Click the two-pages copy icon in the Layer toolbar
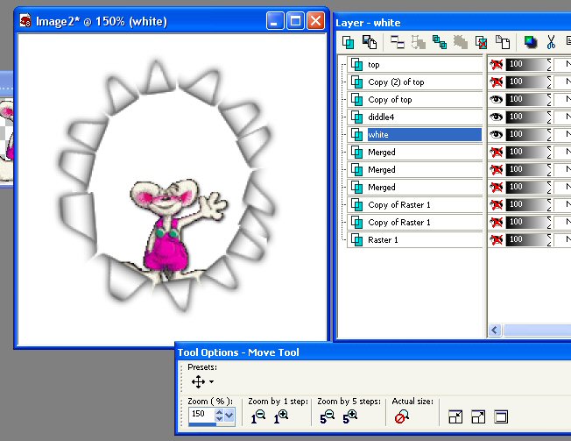 503,42
